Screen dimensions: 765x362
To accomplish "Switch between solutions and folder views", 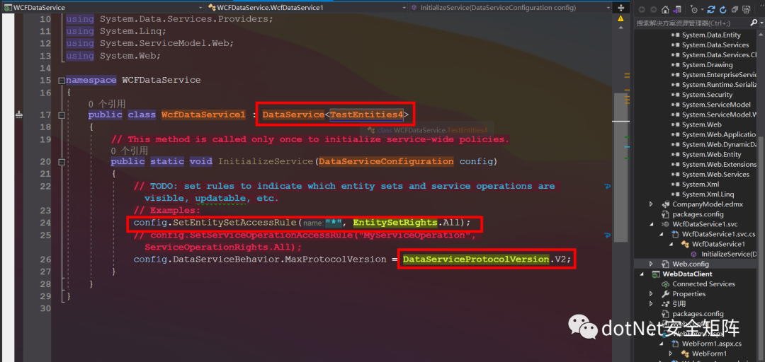I will (x=676, y=9).
